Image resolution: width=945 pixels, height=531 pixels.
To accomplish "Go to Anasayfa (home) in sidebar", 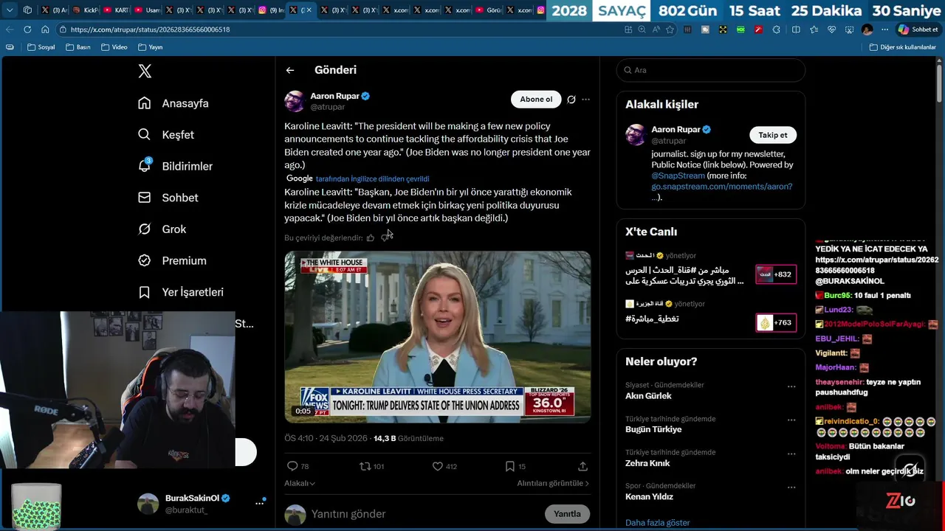I will click(x=173, y=103).
